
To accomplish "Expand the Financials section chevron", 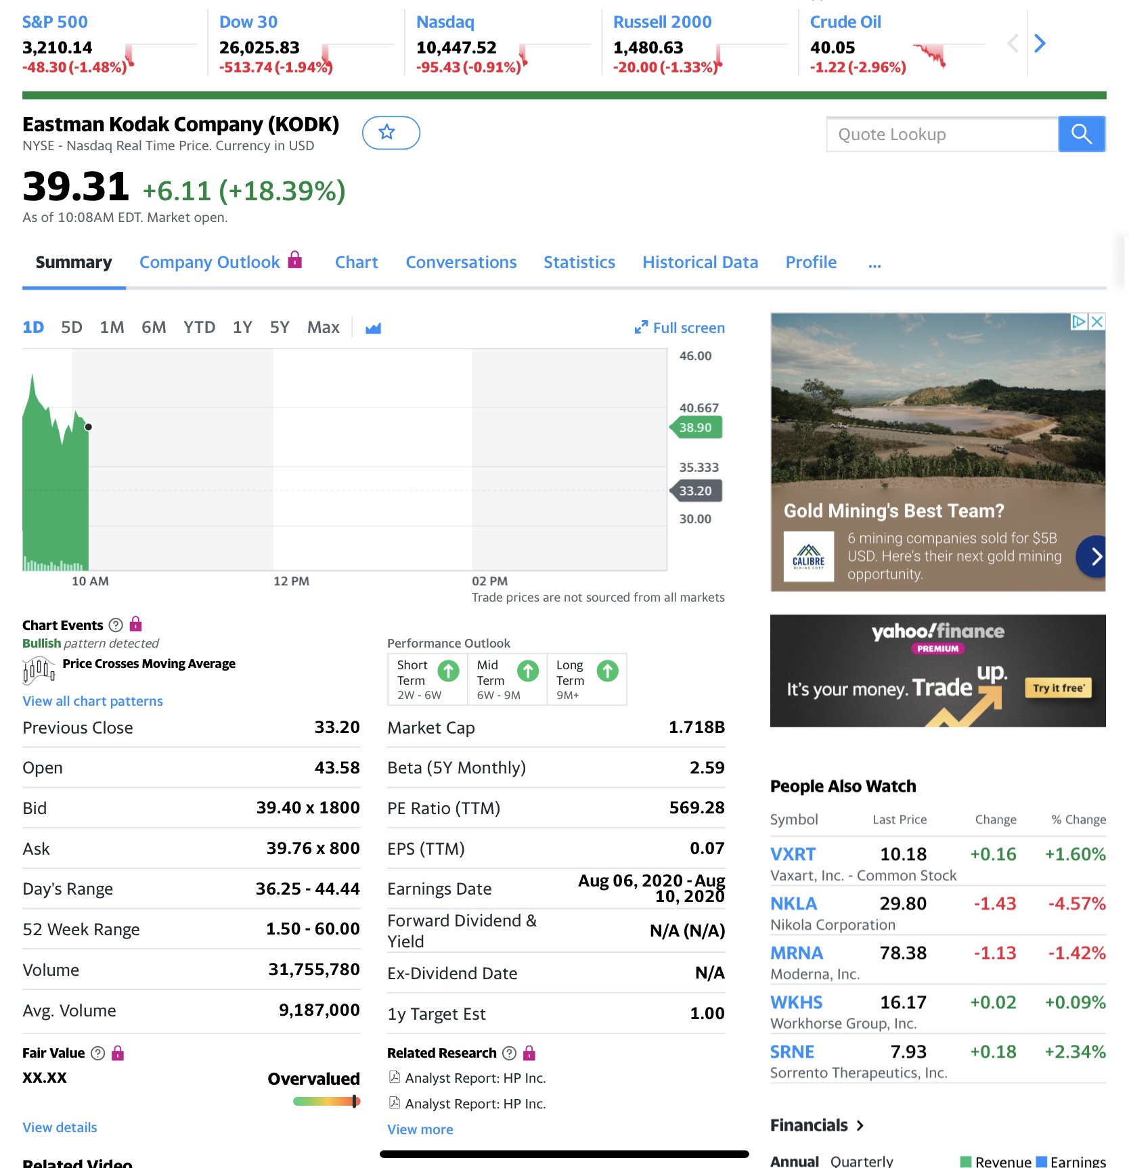I will tap(860, 1125).
